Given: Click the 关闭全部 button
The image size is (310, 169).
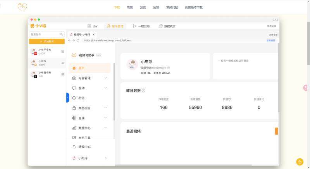Looking at the screenshot, I should coord(273,34).
